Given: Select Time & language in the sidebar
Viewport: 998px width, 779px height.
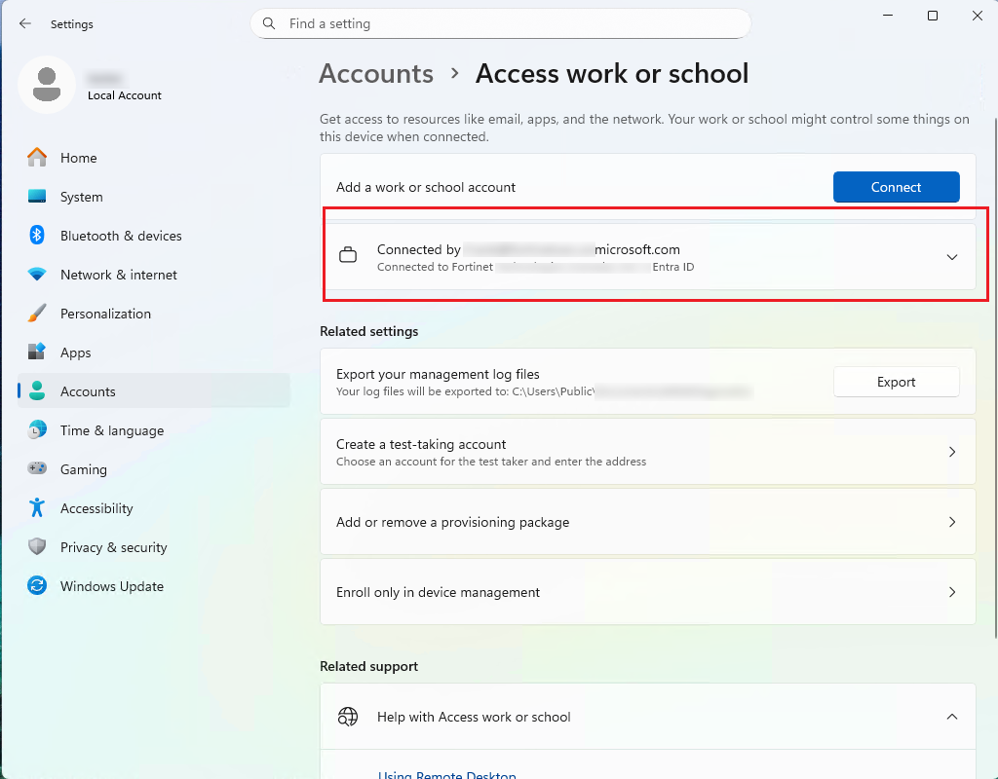Looking at the screenshot, I should coord(111,430).
